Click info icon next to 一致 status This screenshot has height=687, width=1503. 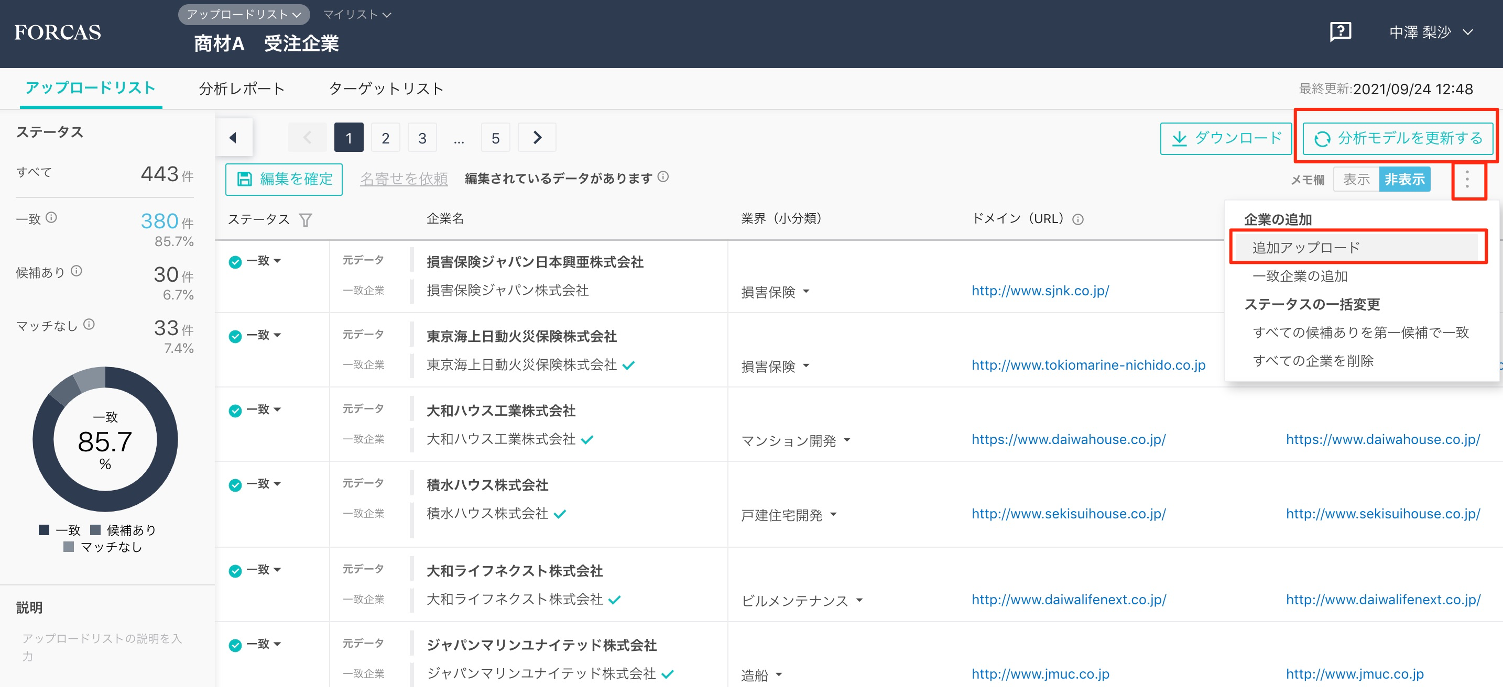[x=51, y=217]
